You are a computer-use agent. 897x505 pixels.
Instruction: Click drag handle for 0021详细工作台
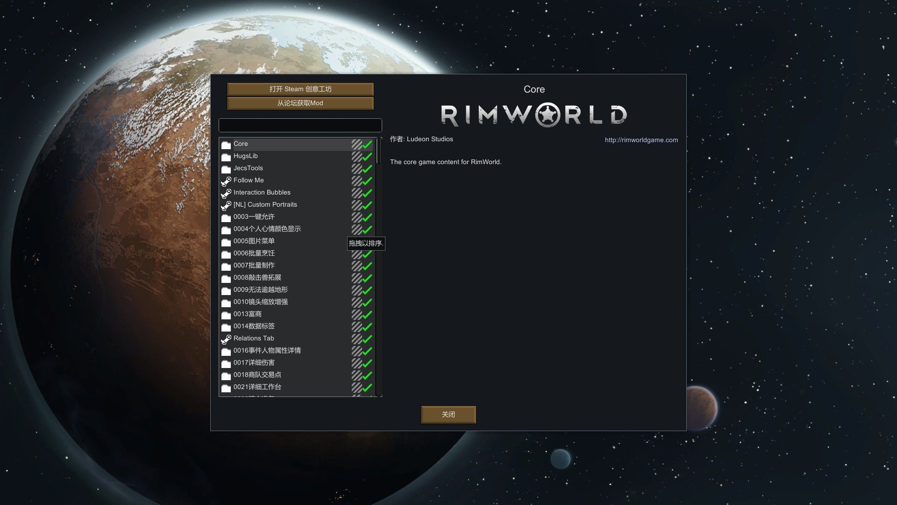point(357,388)
